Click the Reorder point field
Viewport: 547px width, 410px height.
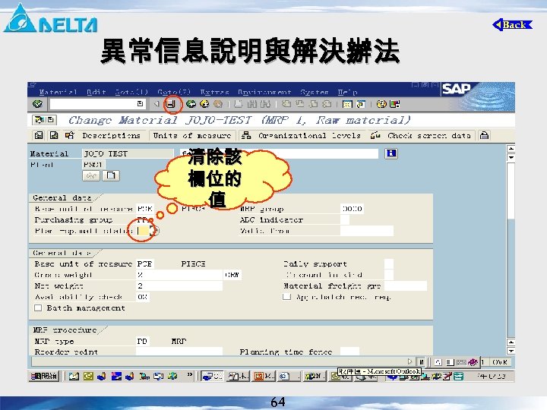[179, 351]
